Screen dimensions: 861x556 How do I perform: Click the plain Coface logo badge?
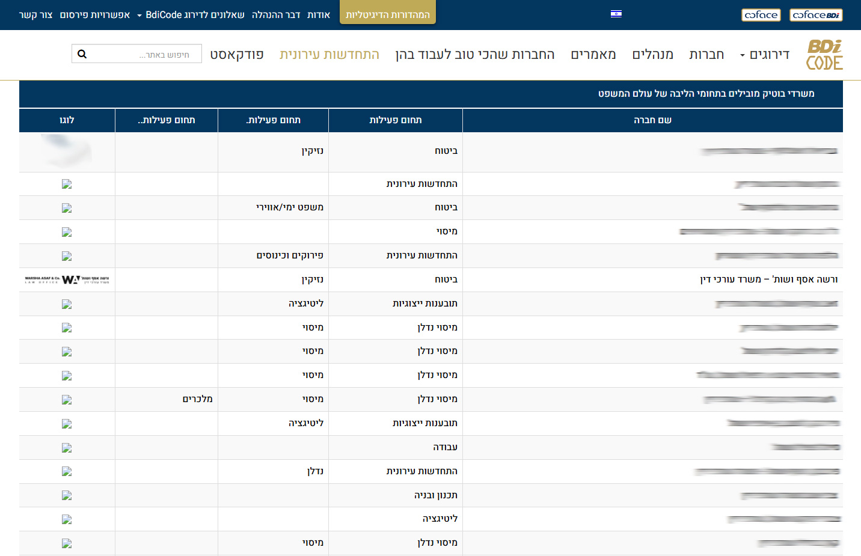coord(761,15)
